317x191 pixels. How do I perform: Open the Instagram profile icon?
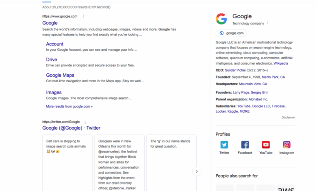point(287,145)
